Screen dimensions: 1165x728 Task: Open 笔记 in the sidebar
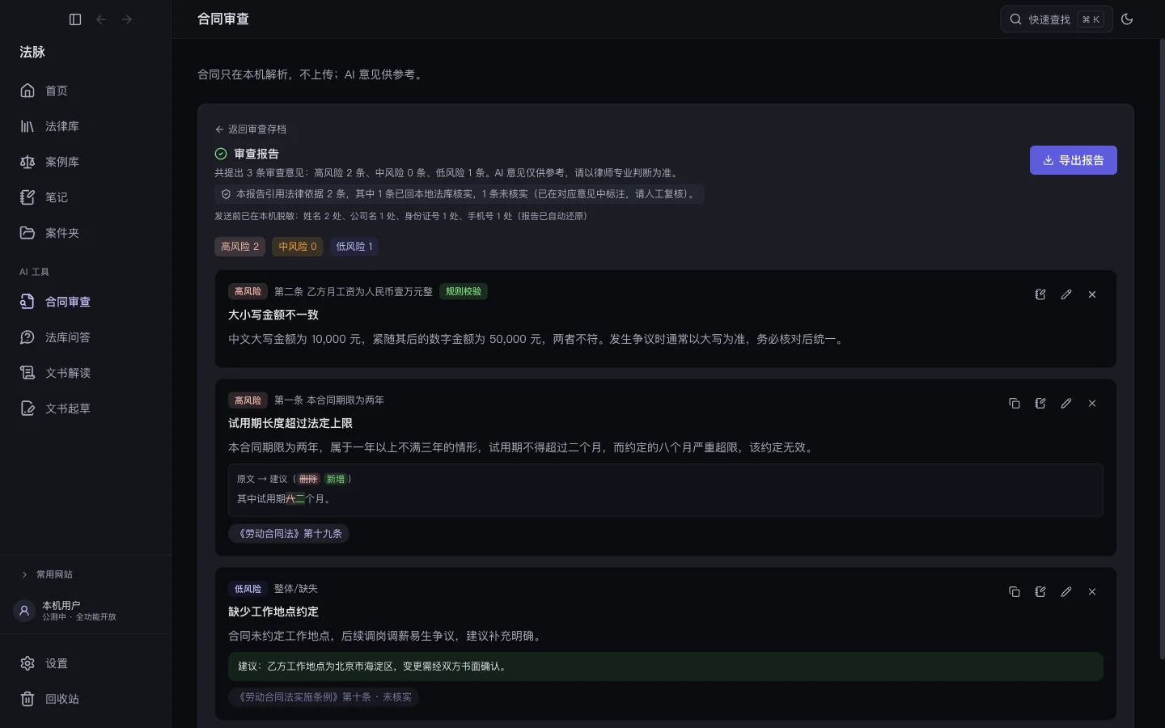click(85, 197)
